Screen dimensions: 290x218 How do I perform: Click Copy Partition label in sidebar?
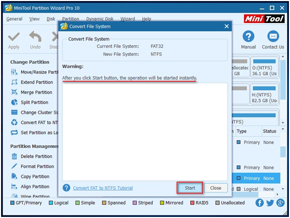click(x=35, y=176)
